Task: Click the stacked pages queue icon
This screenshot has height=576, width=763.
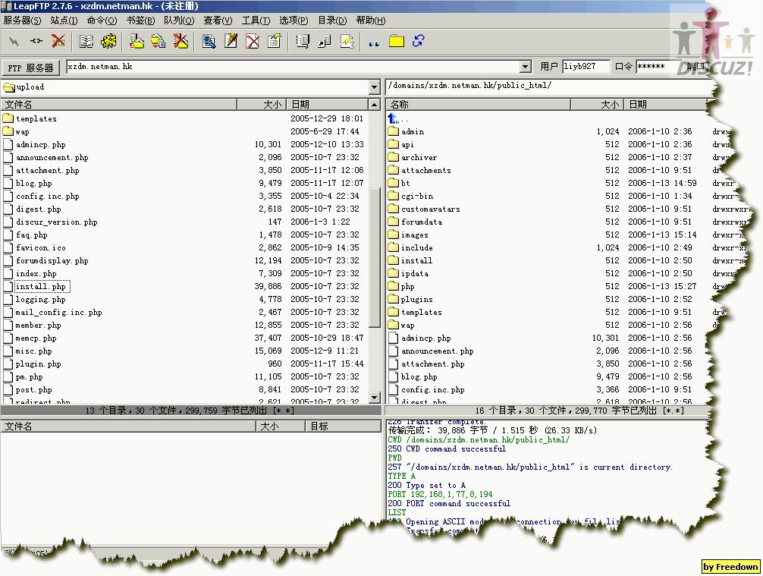Action: pos(302,42)
